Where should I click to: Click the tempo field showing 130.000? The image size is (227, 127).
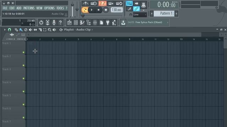point(117,10)
